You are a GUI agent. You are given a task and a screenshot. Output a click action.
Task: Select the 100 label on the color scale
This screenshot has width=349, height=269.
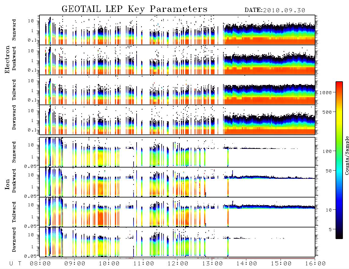pos(327,151)
